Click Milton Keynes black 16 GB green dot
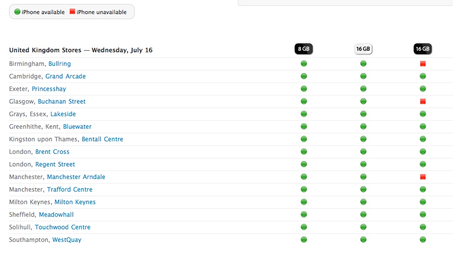This screenshot has width=464, height=257. [x=423, y=202]
